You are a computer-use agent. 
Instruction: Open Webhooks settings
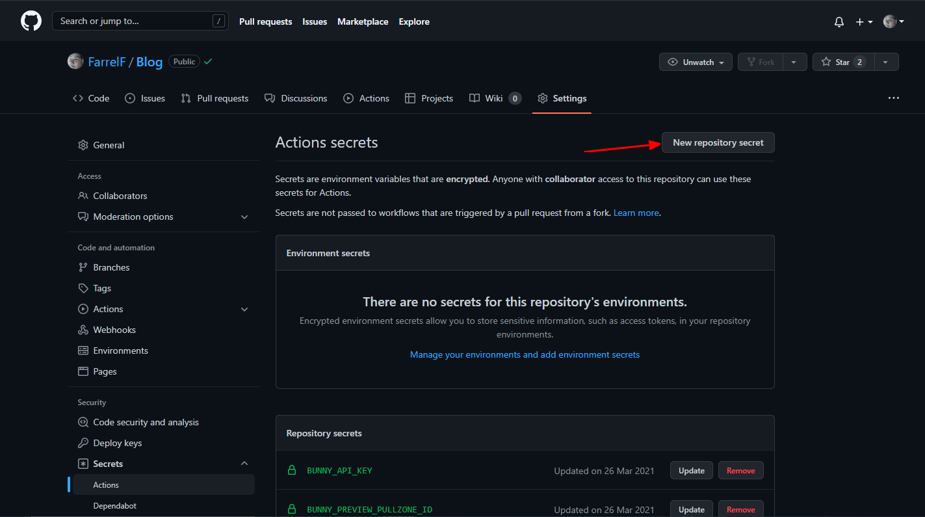tap(164, 330)
